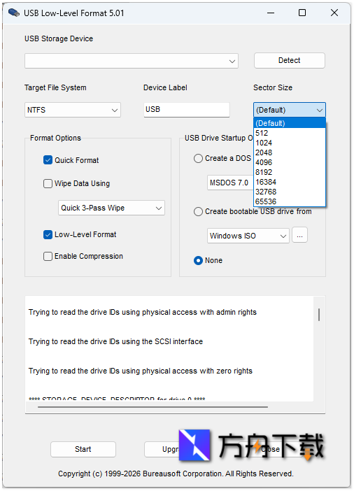Image resolution: width=354 pixels, height=491 pixels.
Task: Maximize the USB Low-Level Format window
Action: [x=302, y=13]
